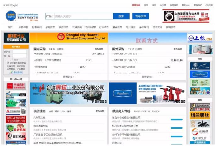Select the TOP10 tab in supplier ranking
This screenshot has height=147, width=216.
click(x=137, y=111)
